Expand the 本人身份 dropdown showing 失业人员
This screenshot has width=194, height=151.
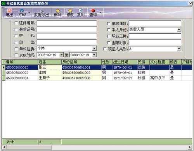click(179, 30)
